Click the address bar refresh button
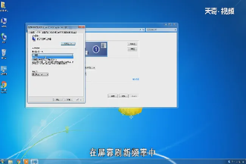Screen dimensions: 246x164 coord(143,30)
